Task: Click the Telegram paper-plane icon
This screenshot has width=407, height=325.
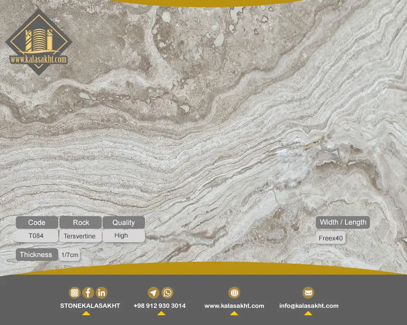Action: click(154, 293)
